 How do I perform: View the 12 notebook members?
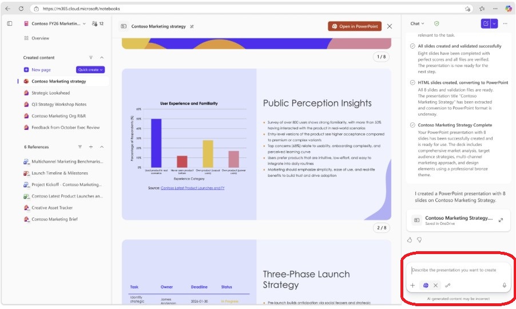pyautogui.click(x=98, y=23)
